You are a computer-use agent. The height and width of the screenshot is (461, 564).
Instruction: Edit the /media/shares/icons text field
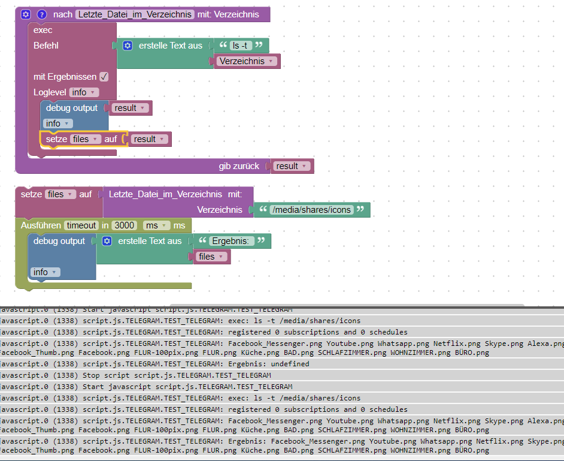pos(311,210)
